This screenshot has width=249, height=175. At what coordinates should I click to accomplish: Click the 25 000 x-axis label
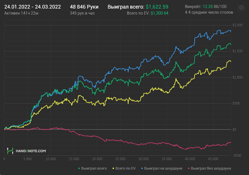point(120,159)
